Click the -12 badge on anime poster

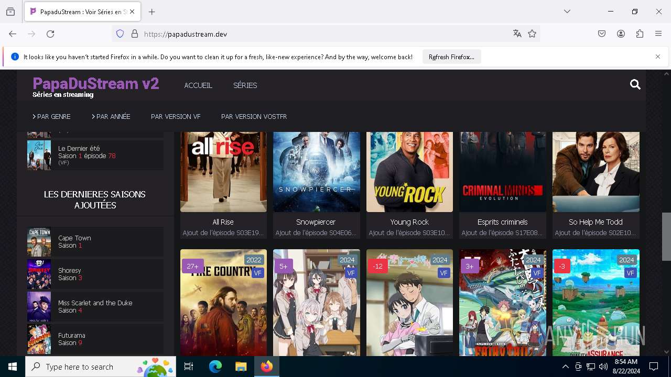pyautogui.click(x=378, y=266)
